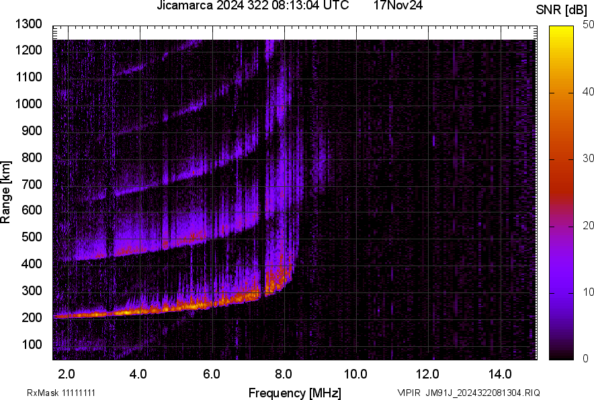Click the 'Range [km]' axis label
The width and height of the screenshot is (594, 400).
pyautogui.click(x=5, y=193)
